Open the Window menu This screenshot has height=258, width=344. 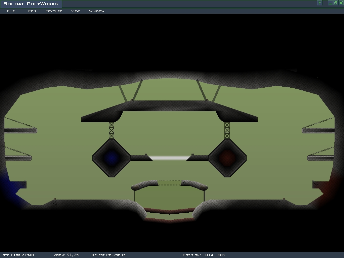click(96, 11)
